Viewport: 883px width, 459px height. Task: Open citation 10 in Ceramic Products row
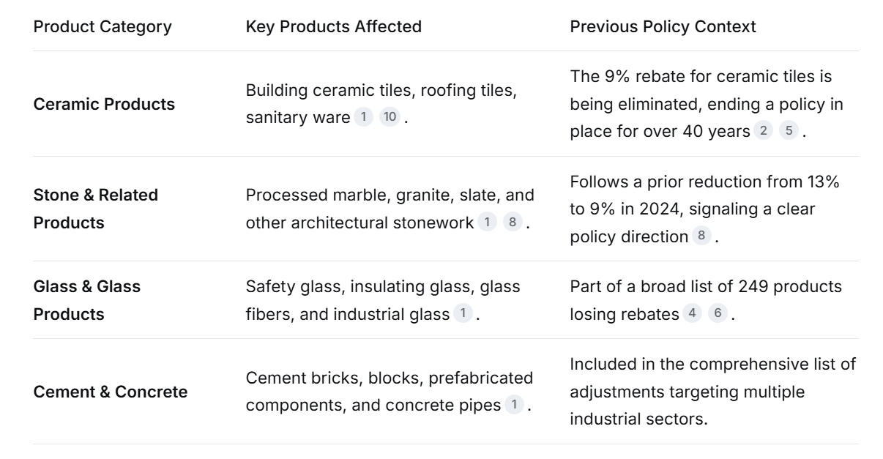pos(390,118)
